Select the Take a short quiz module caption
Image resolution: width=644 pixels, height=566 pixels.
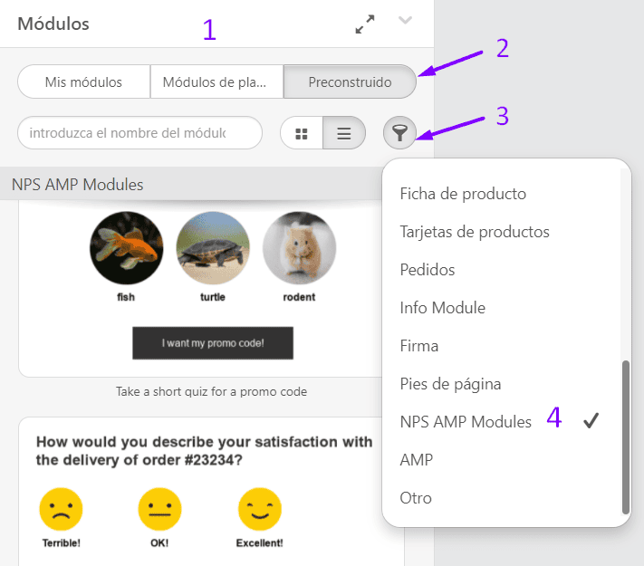click(x=211, y=391)
